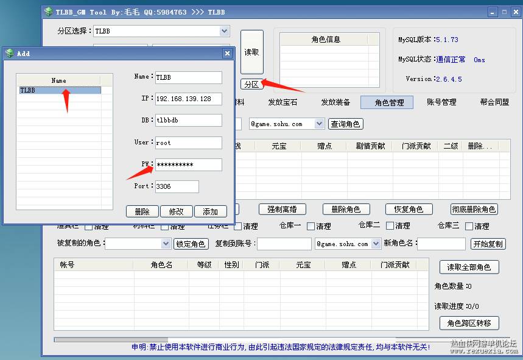Screen dimensions: 523x360
Task: Click the 删除角色 button
Action: pos(346,209)
